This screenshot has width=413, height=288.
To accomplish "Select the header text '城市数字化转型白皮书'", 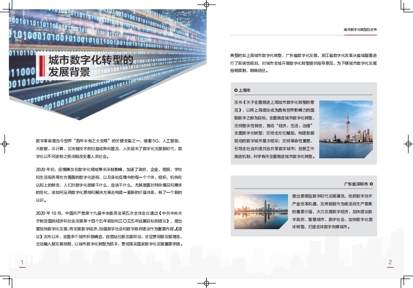I will coord(360,30).
